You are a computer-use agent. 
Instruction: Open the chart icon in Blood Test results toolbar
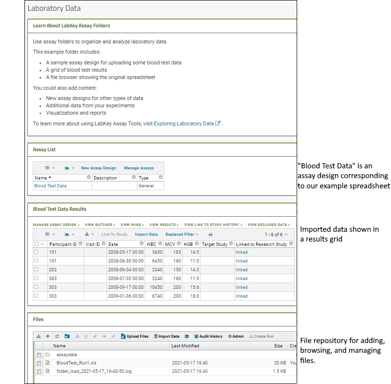(69, 234)
